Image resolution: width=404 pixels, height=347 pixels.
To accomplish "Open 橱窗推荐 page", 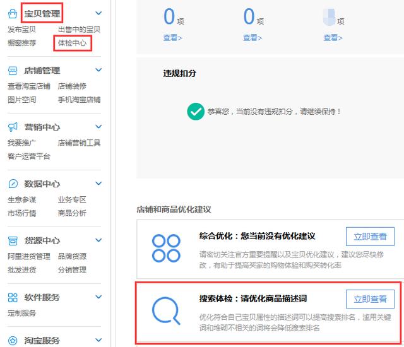I will (x=22, y=43).
